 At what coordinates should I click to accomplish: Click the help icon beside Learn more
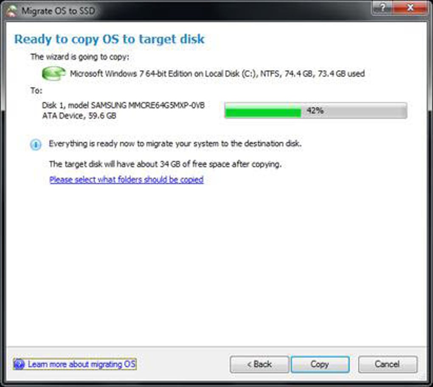pyautogui.click(x=19, y=364)
